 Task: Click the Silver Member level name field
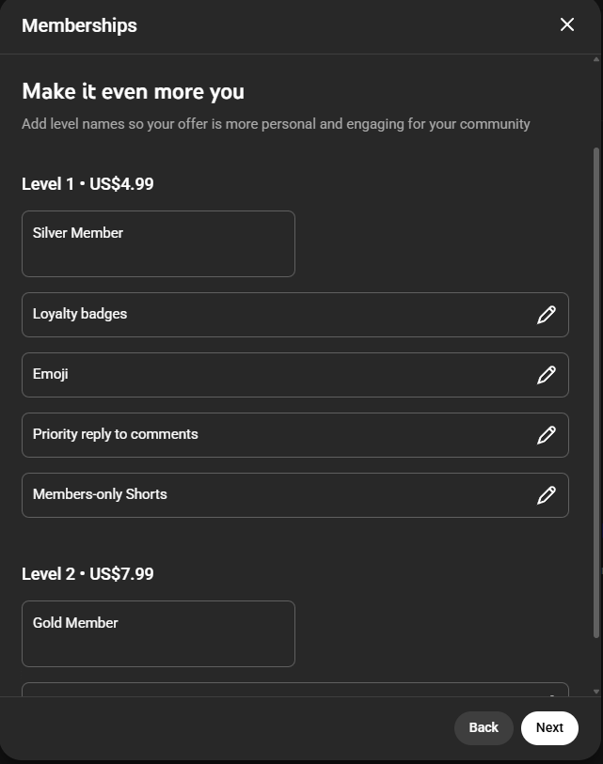pos(158,242)
